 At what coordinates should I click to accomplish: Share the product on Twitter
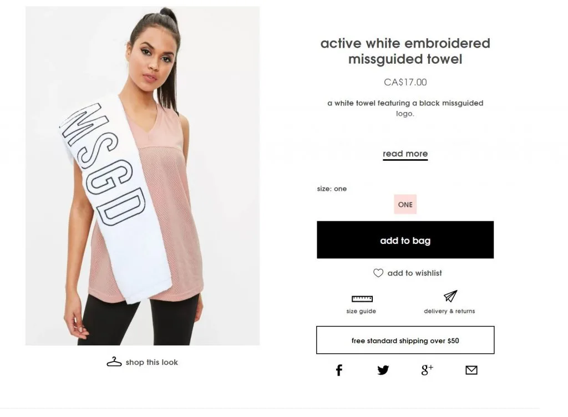(383, 370)
